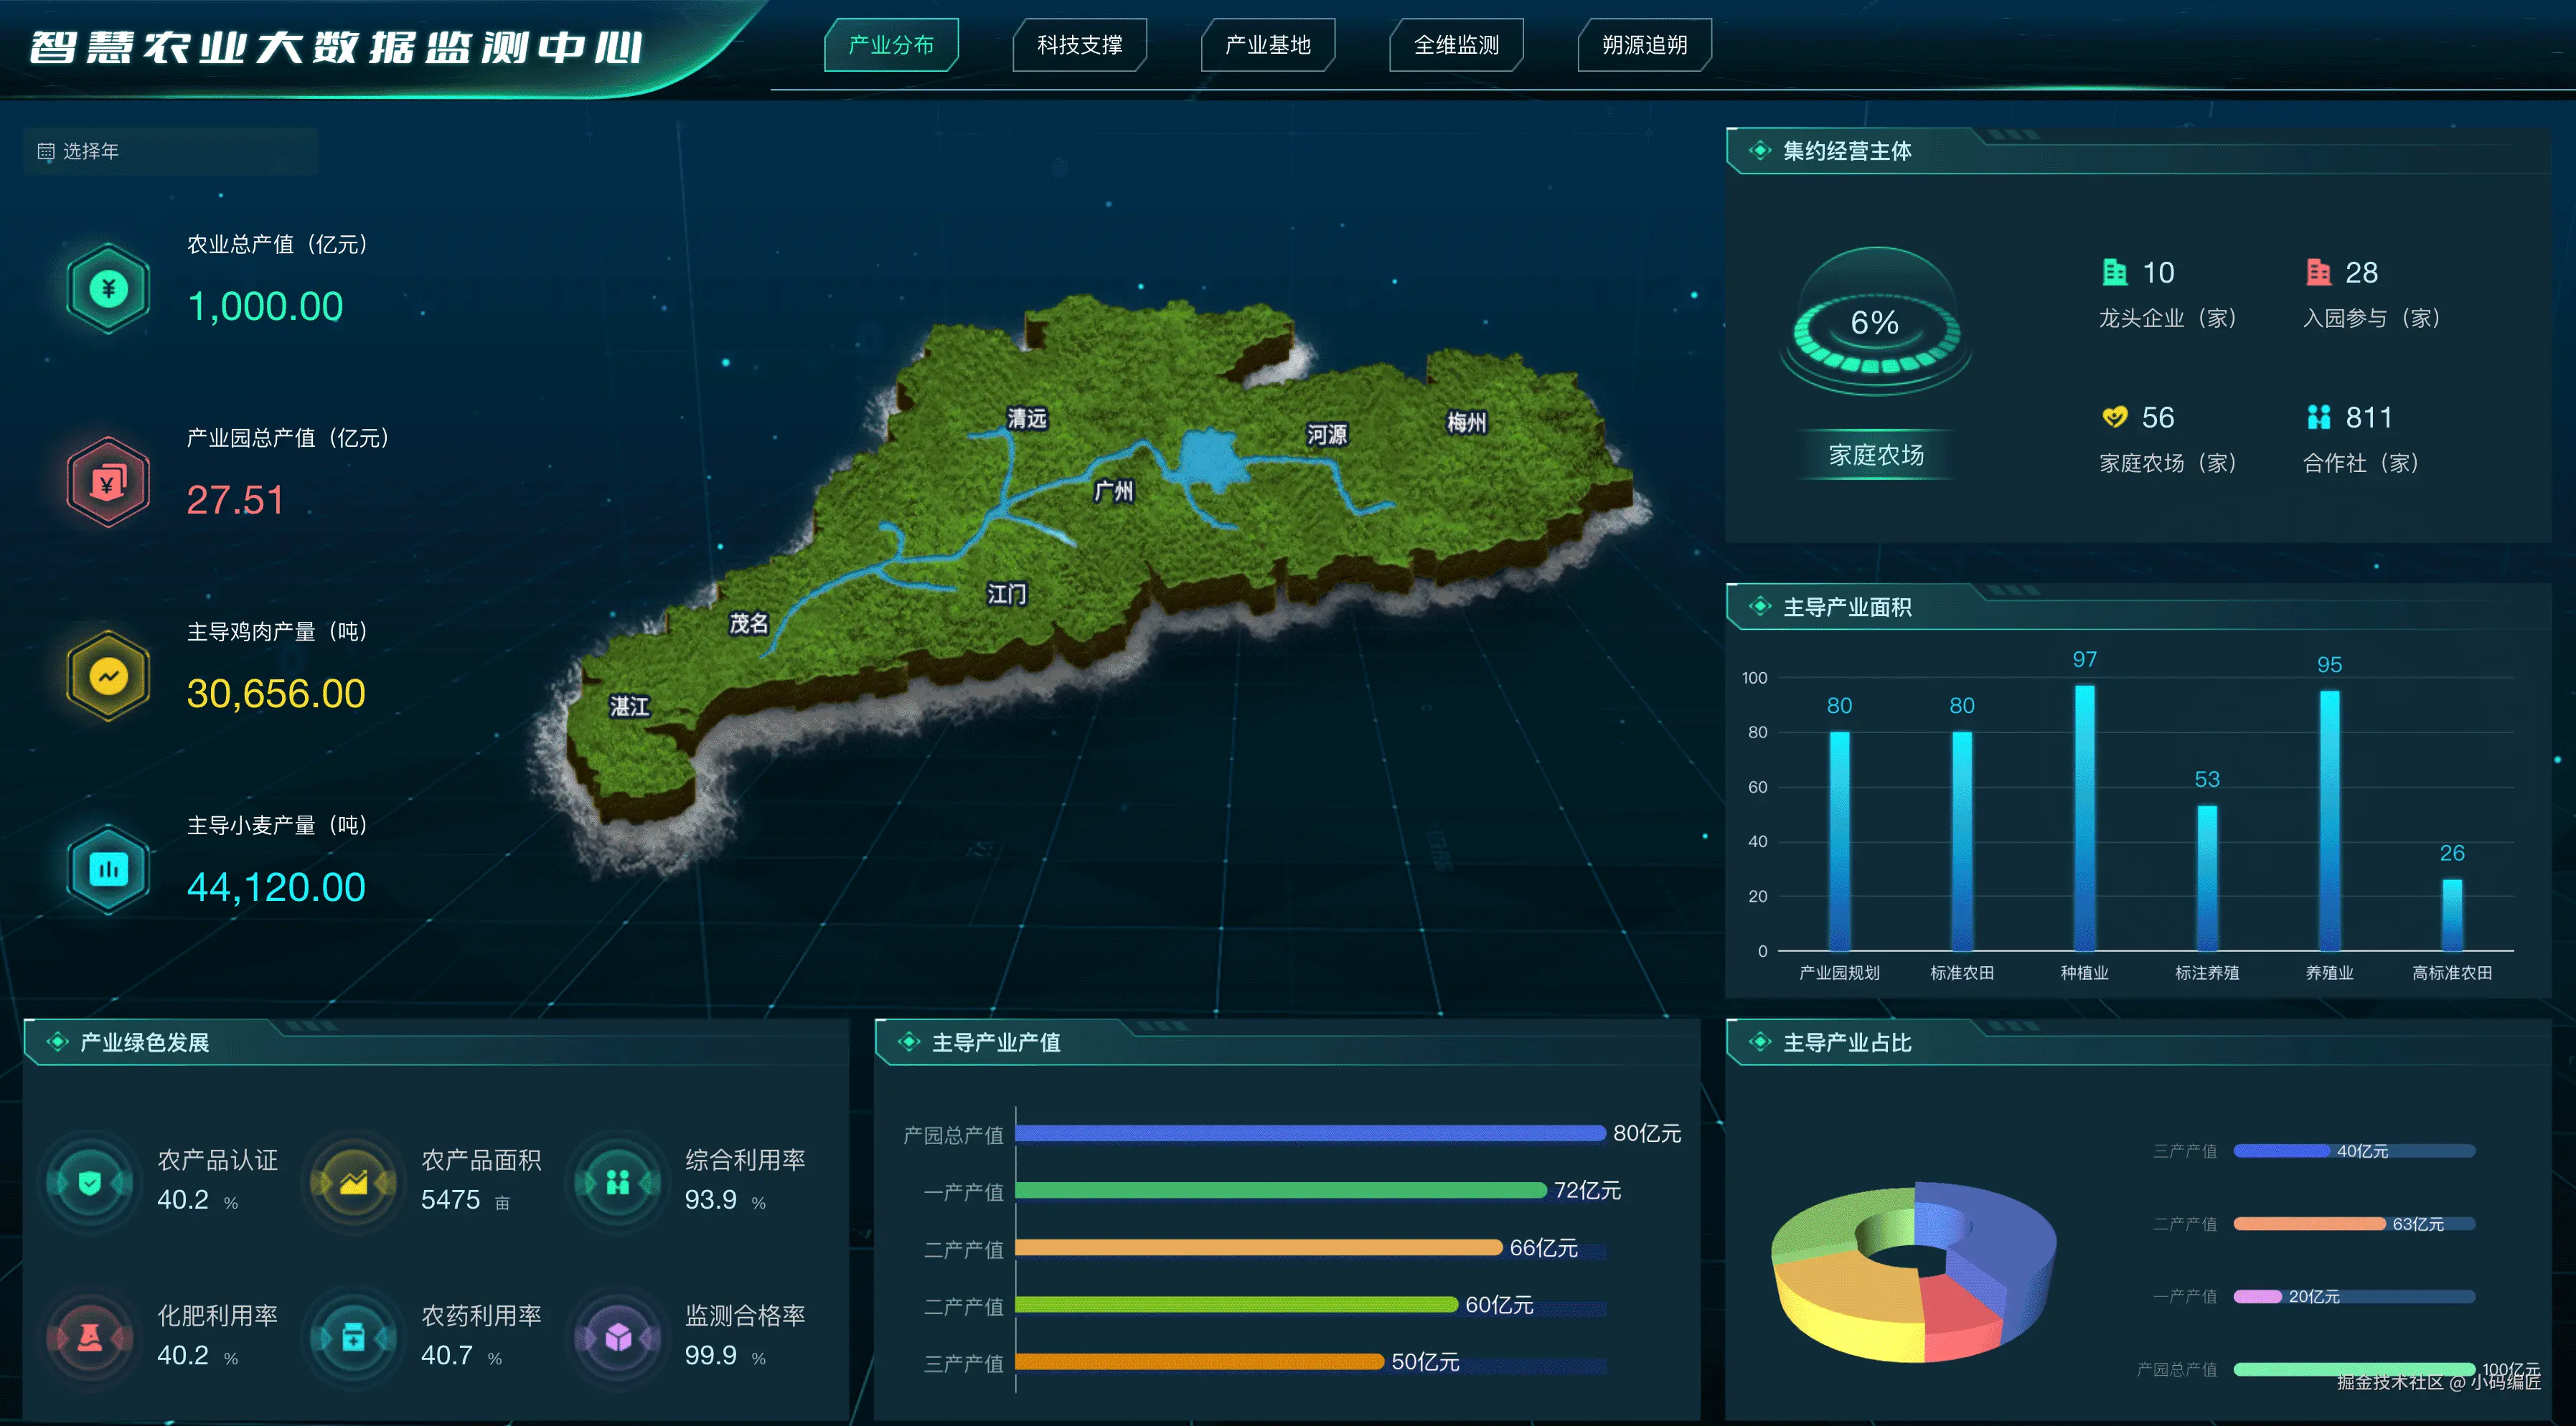2576x1426 pixels.
Task: Click the blue bar-chart icon beside 主导小麦产量
Action: click(x=108, y=869)
